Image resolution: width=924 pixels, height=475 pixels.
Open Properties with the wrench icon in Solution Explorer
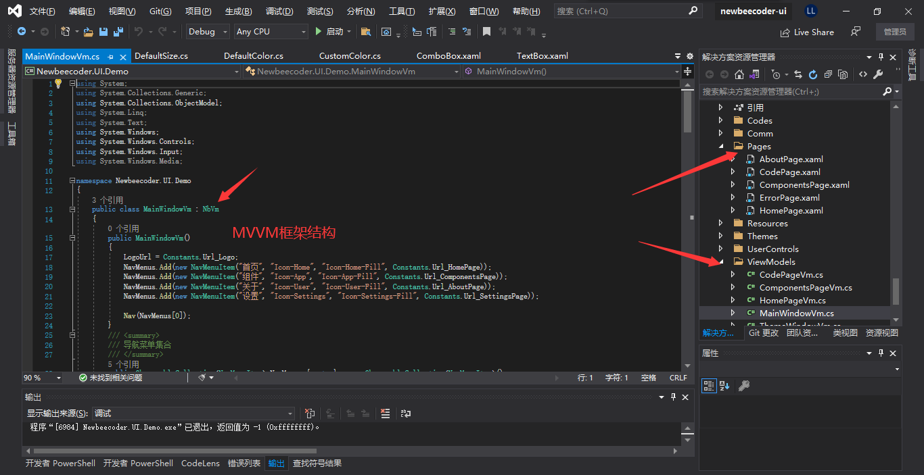click(x=879, y=74)
